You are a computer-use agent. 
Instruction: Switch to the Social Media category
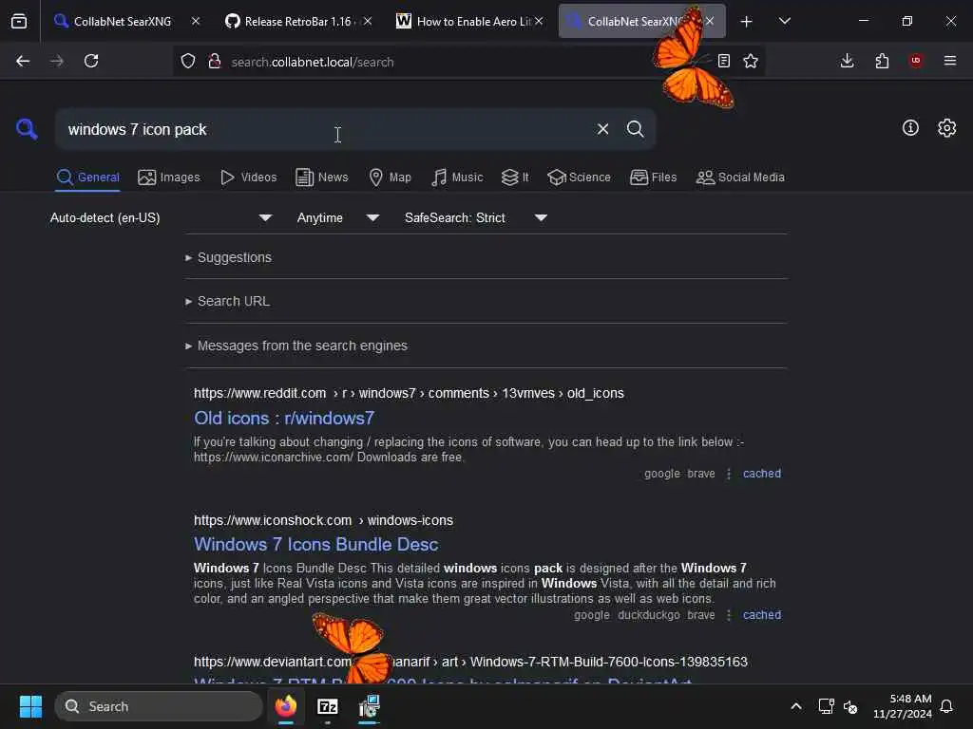pos(740,178)
